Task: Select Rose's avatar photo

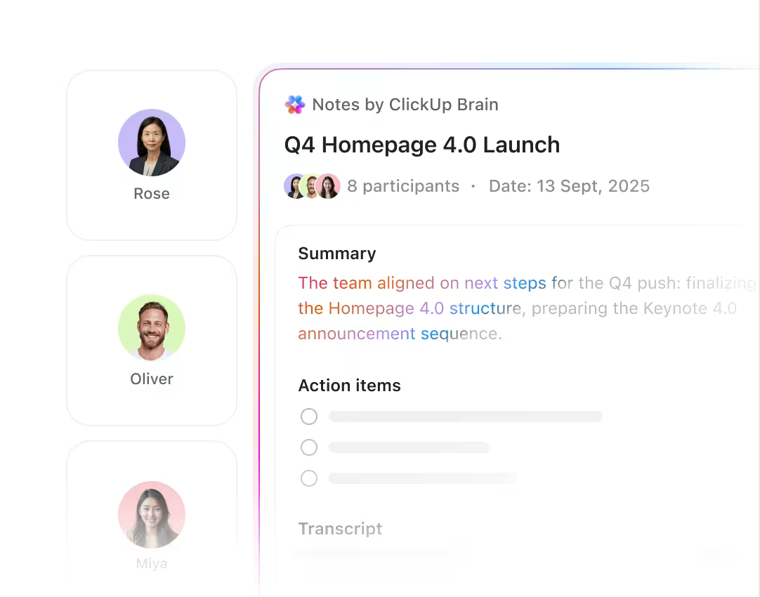Action: (x=152, y=143)
